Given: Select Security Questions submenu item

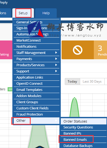Looking at the screenshot, I should pos(84,127).
